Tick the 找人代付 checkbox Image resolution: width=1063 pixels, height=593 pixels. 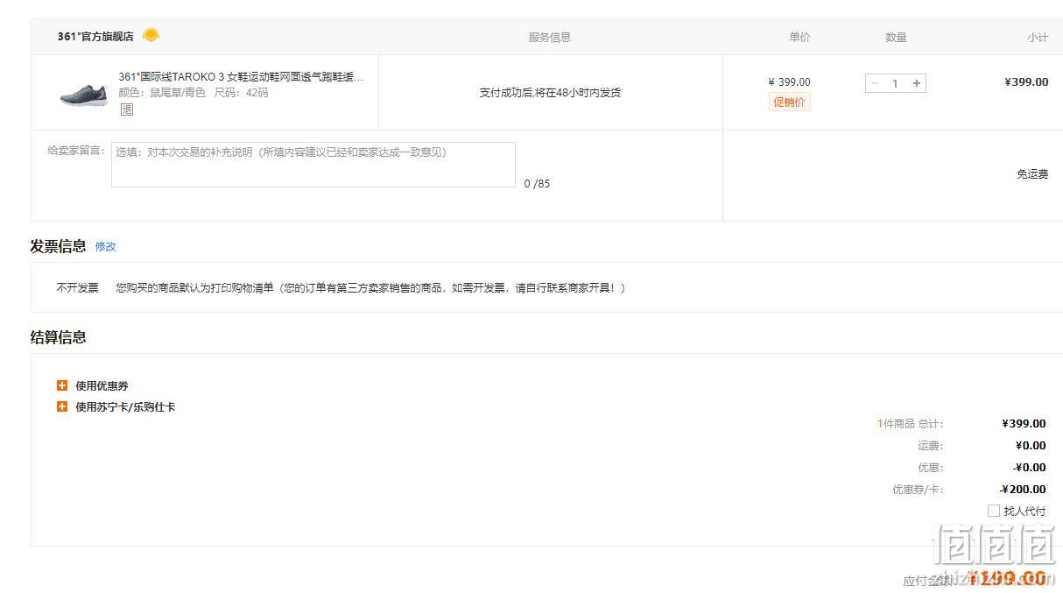(x=994, y=511)
